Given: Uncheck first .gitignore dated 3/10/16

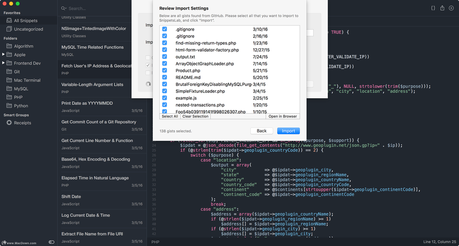Looking at the screenshot, I should tap(165, 29).
